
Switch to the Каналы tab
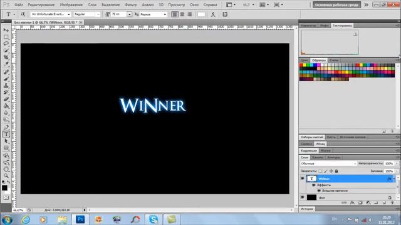318,157
